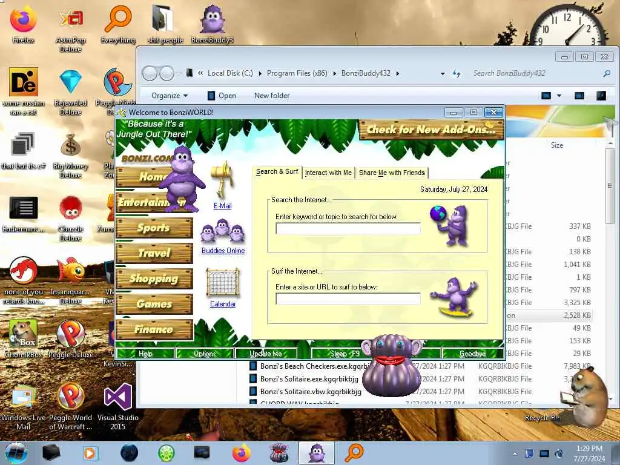
Task: Click the Goodbye button
Action: [472, 354]
